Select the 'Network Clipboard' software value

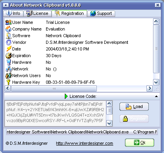(63, 36)
